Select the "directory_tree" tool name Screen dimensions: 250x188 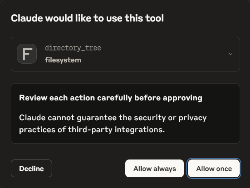coord(73,48)
